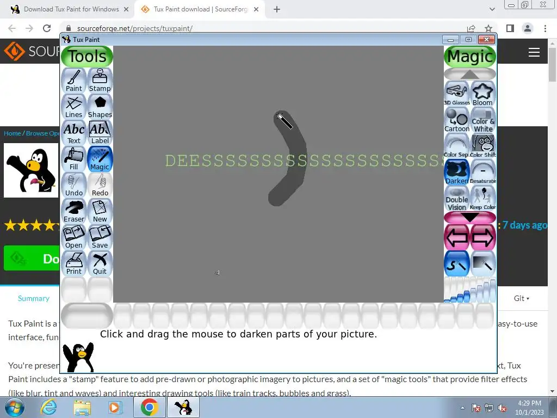This screenshot has height=418, width=557.
Task: Expand Chrome tab search chevron
Action: point(492,9)
